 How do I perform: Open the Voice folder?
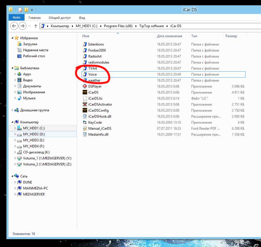(x=92, y=74)
